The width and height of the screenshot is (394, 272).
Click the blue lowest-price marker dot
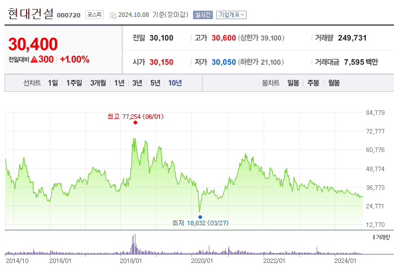pyautogui.click(x=200, y=217)
